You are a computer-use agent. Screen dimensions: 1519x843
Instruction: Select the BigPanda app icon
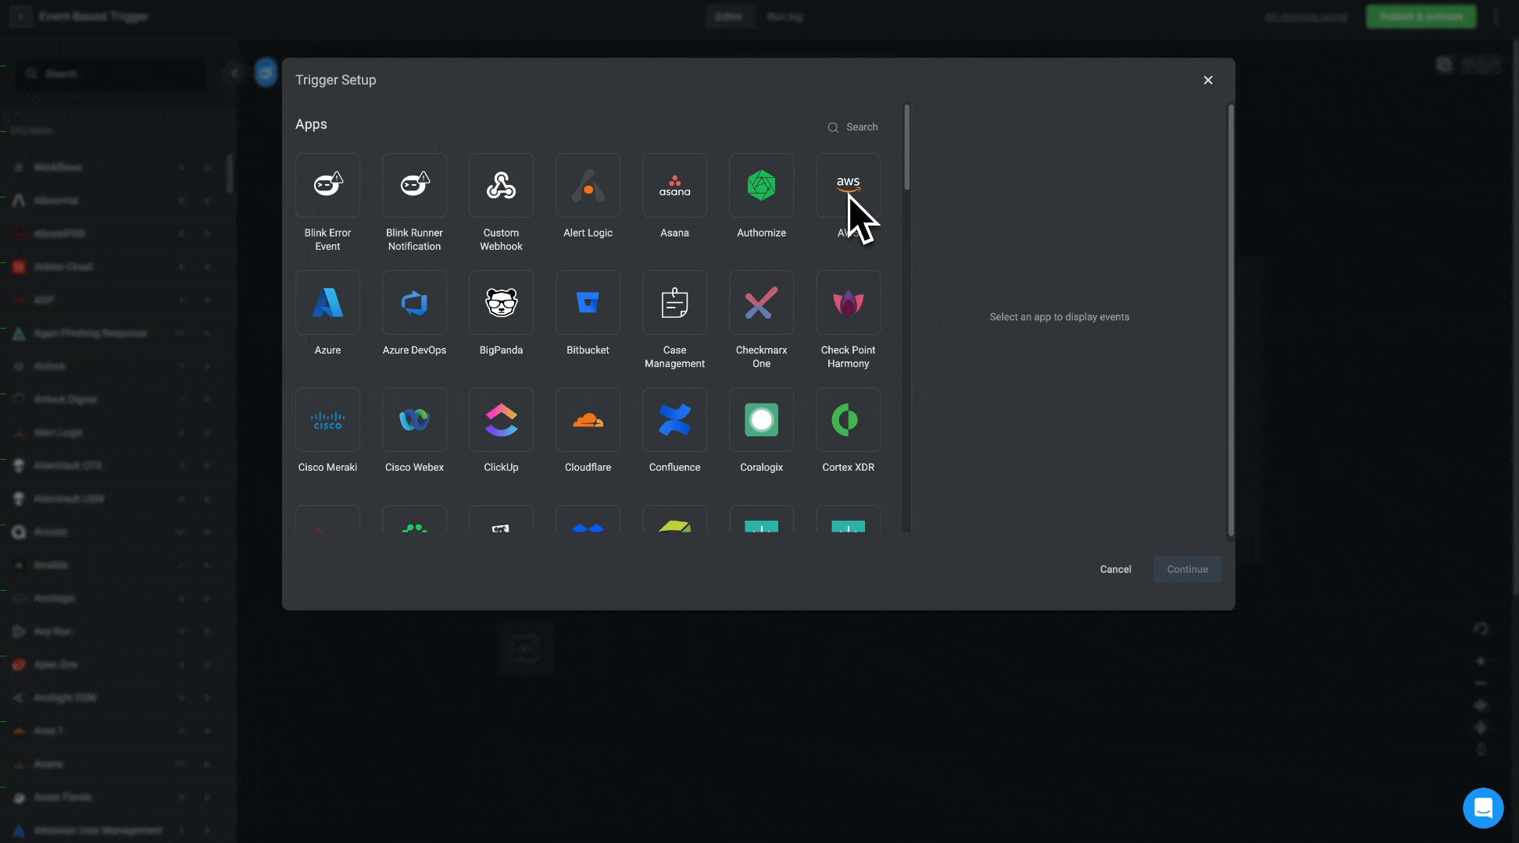[x=501, y=303]
